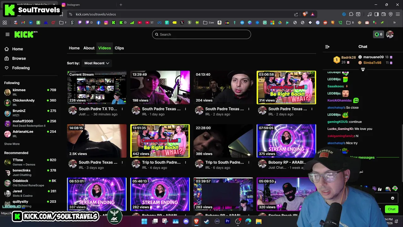The height and width of the screenshot is (227, 403).
Task: Open Brave Rewards triangle icon
Action: tap(312, 14)
